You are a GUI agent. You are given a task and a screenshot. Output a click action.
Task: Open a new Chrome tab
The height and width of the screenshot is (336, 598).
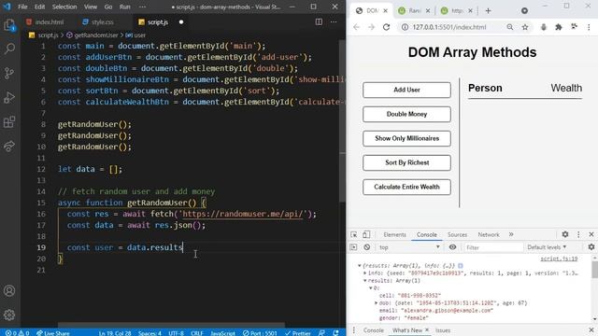pos(488,10)
